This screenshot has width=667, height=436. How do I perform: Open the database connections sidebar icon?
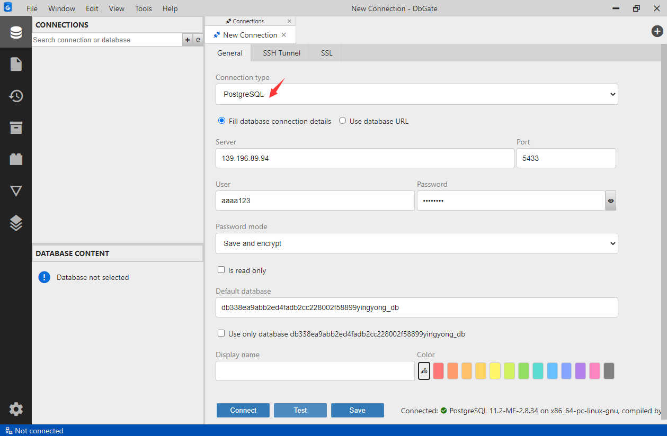16,33
